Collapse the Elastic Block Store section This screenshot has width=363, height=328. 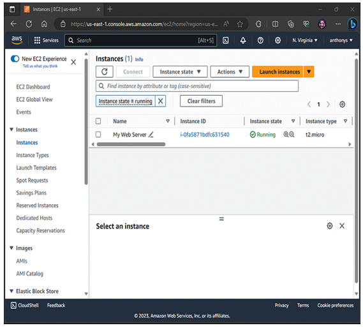[11, 291]
